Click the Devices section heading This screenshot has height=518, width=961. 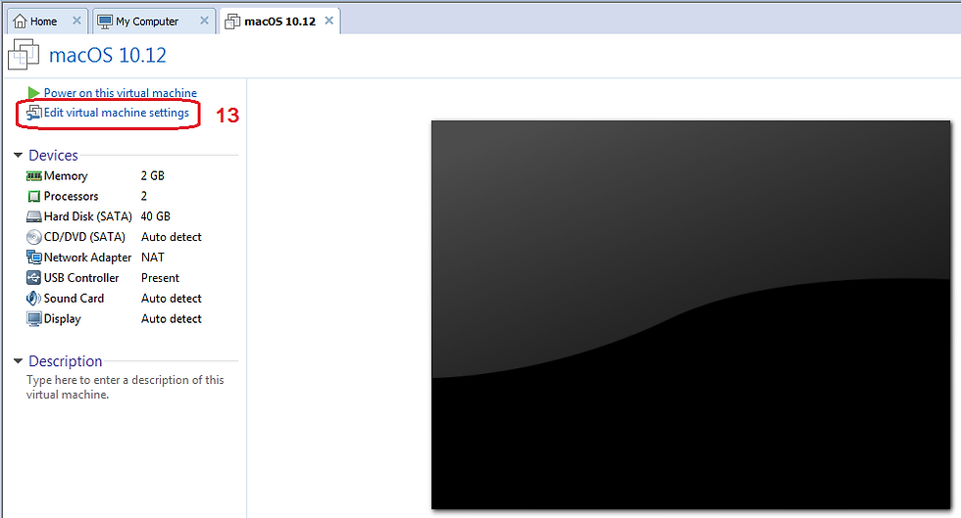tap(53, 156)
